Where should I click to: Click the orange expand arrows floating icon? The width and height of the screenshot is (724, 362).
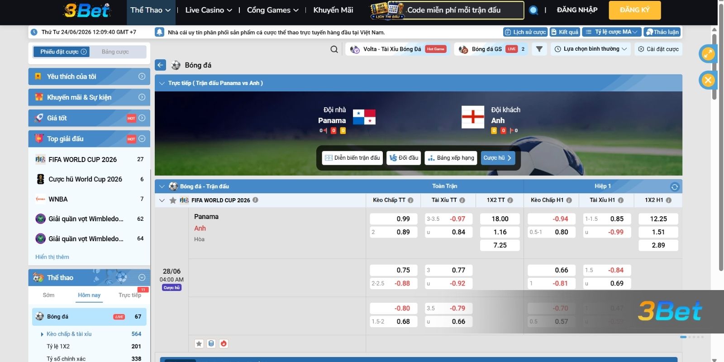tap(708, 54)
